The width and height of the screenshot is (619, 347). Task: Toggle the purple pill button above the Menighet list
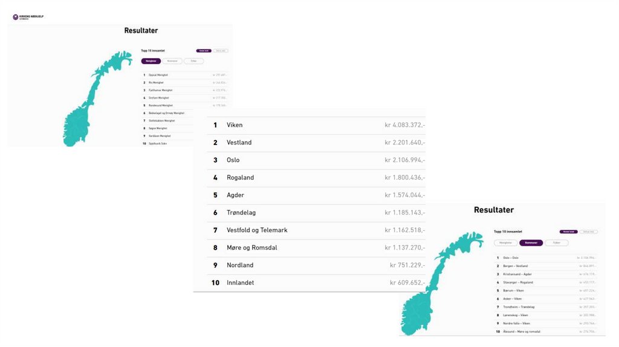204,51
